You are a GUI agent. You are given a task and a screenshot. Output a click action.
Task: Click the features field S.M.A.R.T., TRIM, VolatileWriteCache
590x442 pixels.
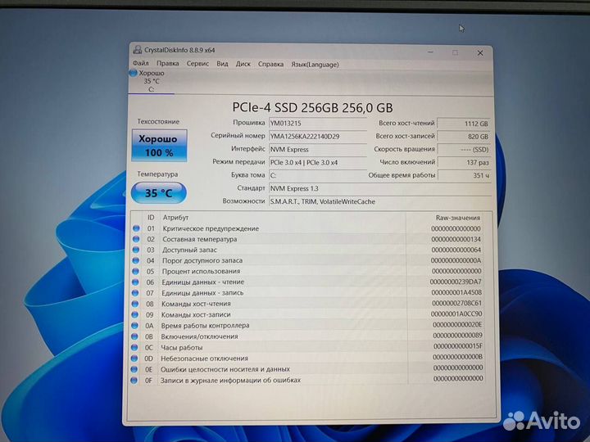point(380,201)
